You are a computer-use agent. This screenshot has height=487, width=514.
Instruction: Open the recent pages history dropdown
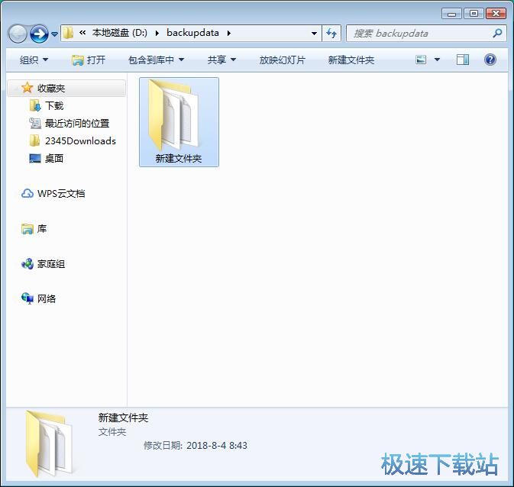click(55, 34)
